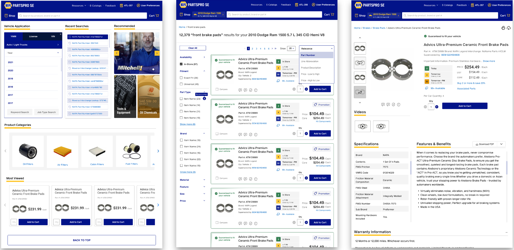
Task: Click the Recommended info icon in Part Type filter
Action: [204, 99]
